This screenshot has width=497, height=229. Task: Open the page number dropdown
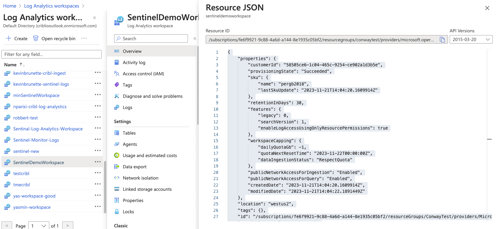(39, 226)
